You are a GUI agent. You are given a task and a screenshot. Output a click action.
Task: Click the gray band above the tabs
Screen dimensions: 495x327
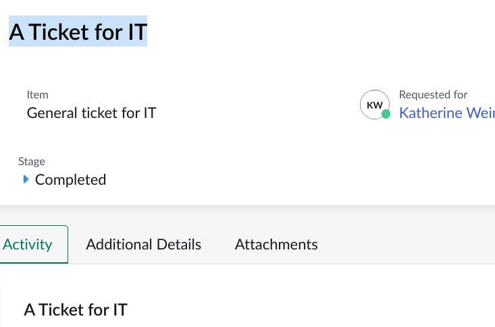click(247, 215)
